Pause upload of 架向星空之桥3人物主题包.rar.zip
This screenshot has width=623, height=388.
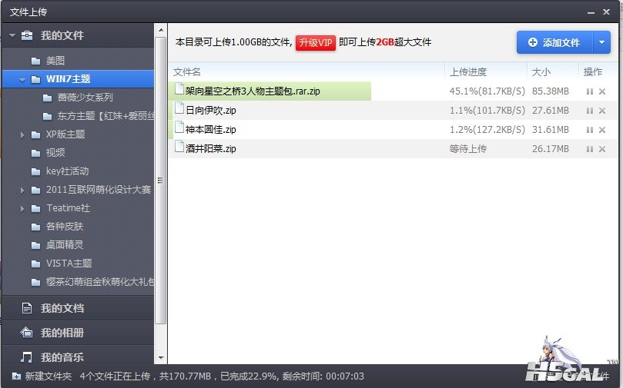pyautogui.click(x=589, y=91)
